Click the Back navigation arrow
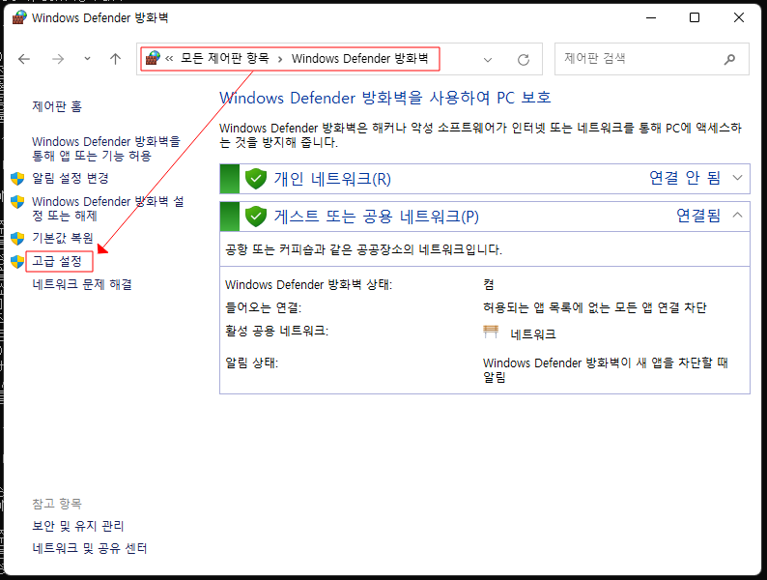The height and width of the screenshot is (580, 767). tap(24, 59)
